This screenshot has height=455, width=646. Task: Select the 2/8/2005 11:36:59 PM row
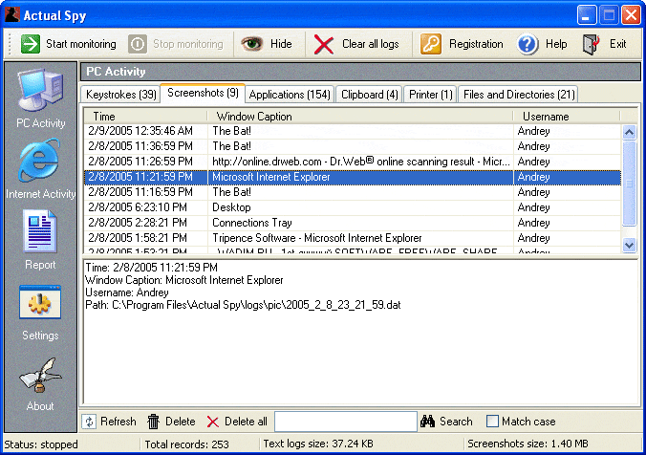tap(353, 146)
